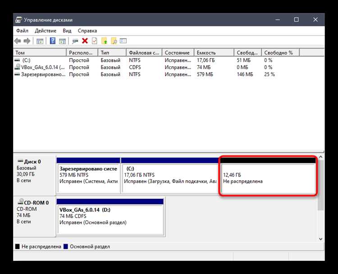Viewport: 338px width, 274px height.
Task: Select the 12,46 ГБ unallocated space block
Action: coord(268,175)
